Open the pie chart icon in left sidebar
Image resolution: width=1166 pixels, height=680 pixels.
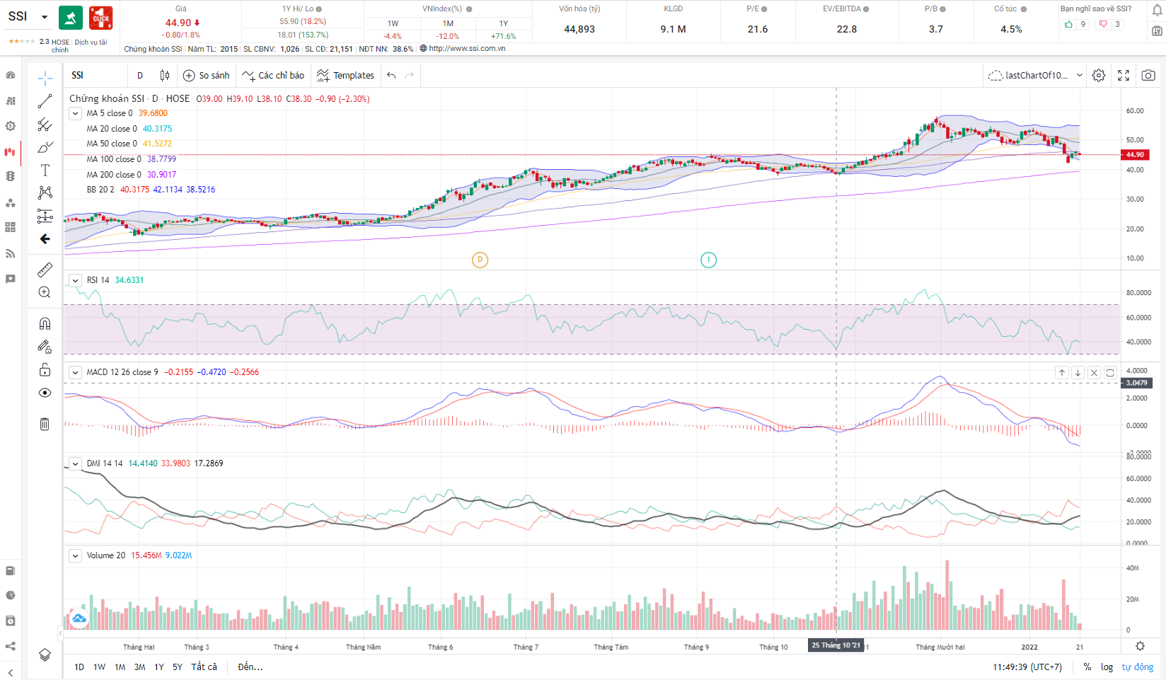click(x=11, y=595)
